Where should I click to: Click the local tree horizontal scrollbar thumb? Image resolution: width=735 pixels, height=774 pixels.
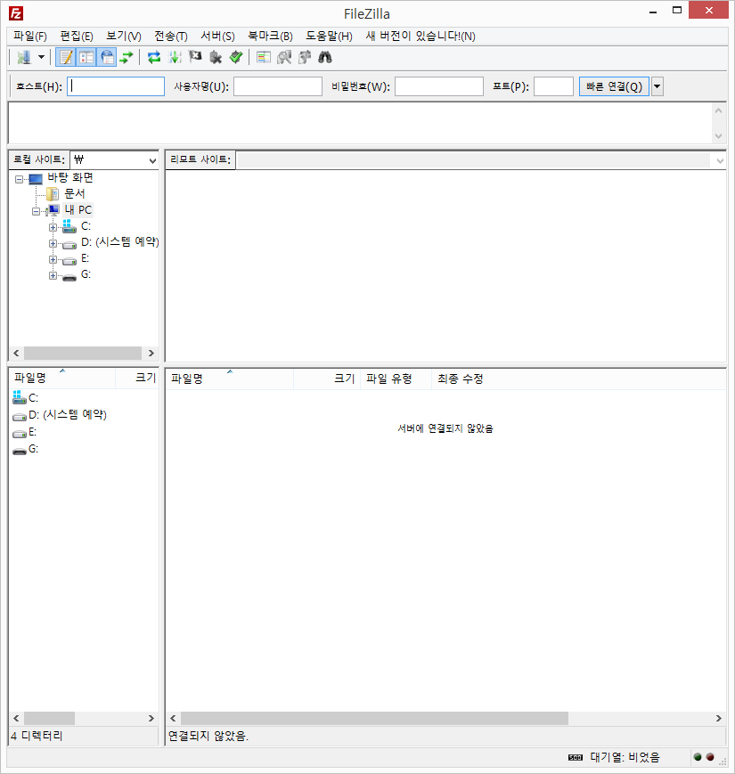[x=83, y=353]
